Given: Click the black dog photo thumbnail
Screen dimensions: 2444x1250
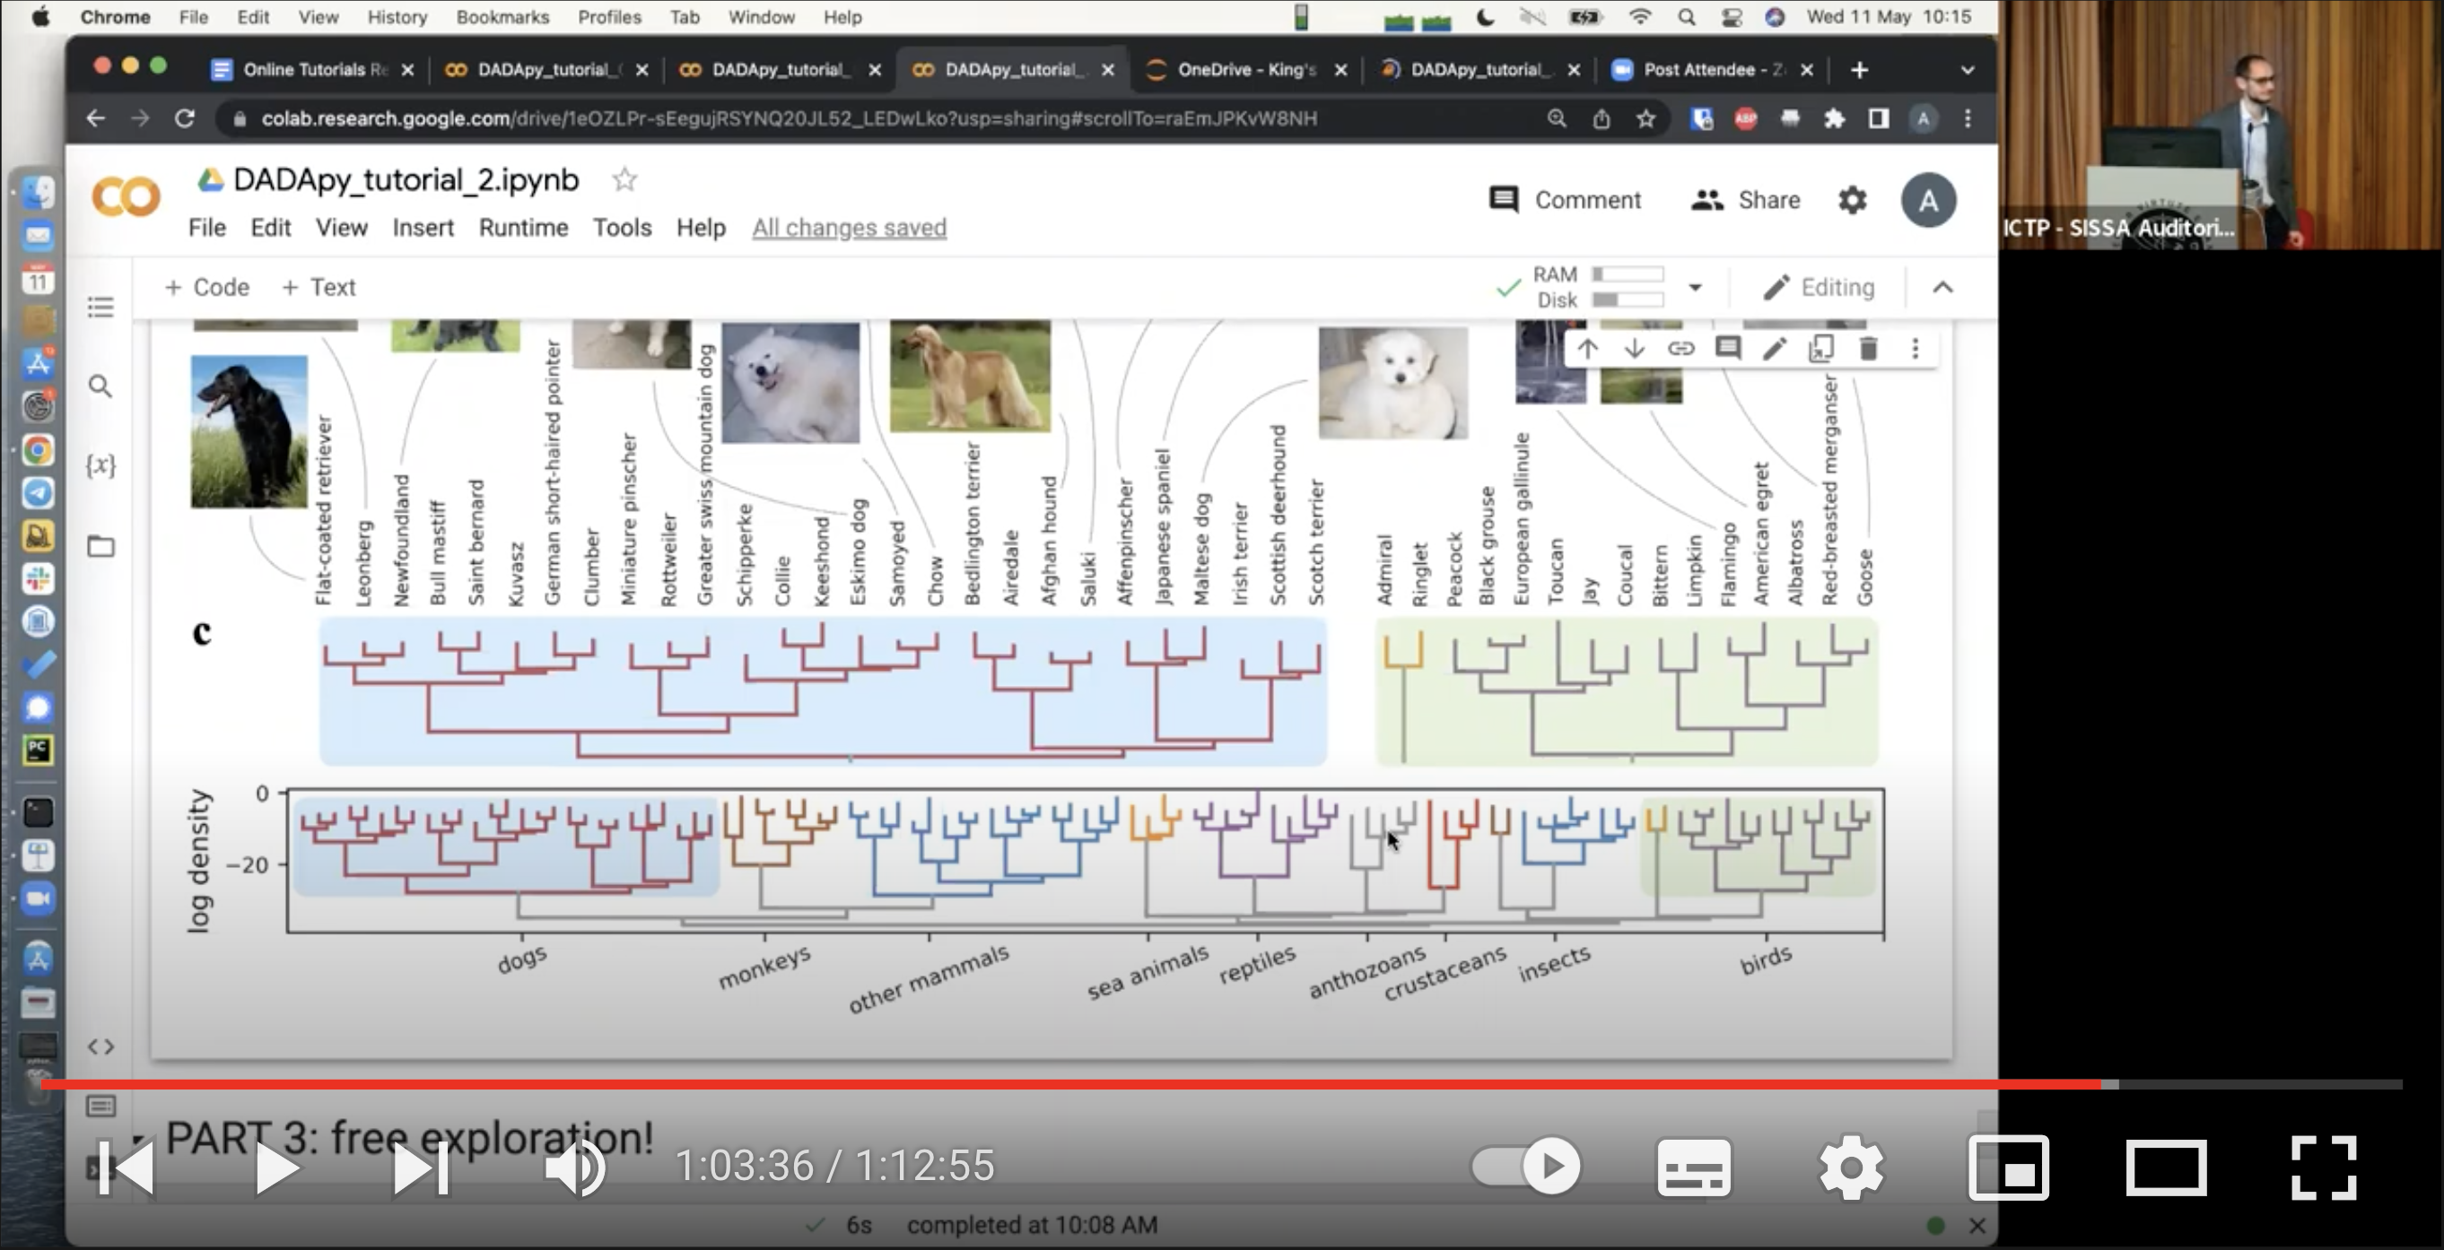Looking at the screenshot, I should [x=249, y=431].
